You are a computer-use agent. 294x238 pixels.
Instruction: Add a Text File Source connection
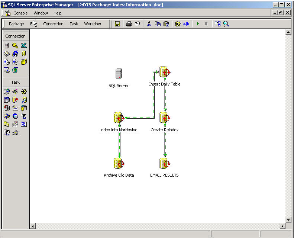7,62
